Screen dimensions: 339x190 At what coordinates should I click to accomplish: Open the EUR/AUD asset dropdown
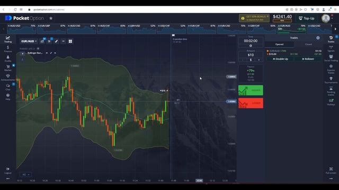pyautogui.click(x=29, y=41)
